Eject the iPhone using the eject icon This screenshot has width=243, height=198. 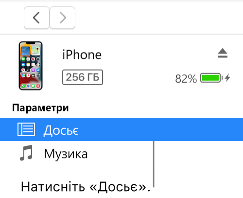point(223,53)
